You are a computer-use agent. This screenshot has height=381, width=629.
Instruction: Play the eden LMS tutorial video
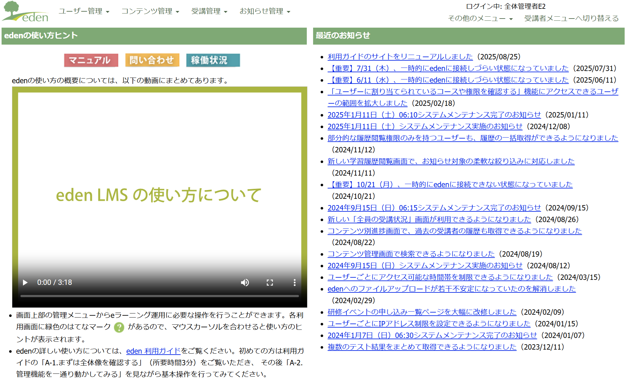tap(25, 282)
